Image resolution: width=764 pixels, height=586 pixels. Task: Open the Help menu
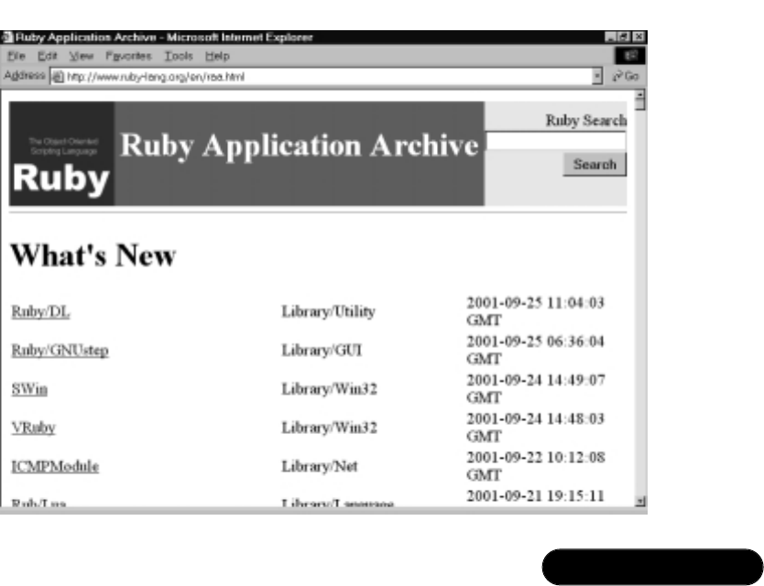(x=217, y=56)
